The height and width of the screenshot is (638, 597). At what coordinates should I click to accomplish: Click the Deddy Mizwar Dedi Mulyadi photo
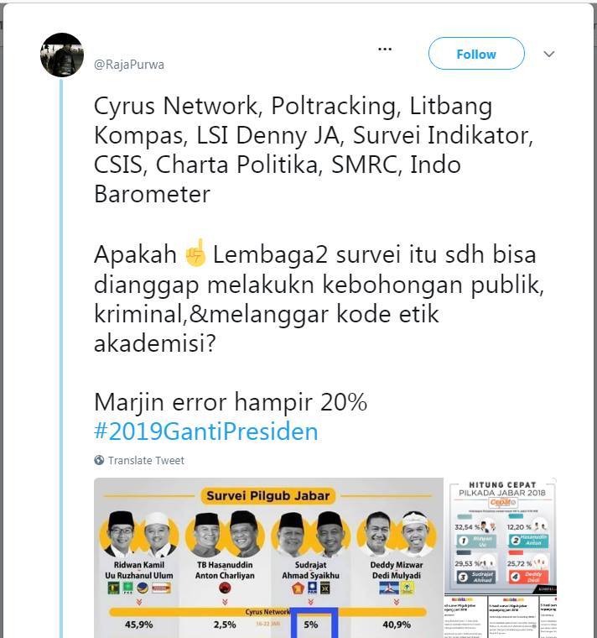(397, 534)
